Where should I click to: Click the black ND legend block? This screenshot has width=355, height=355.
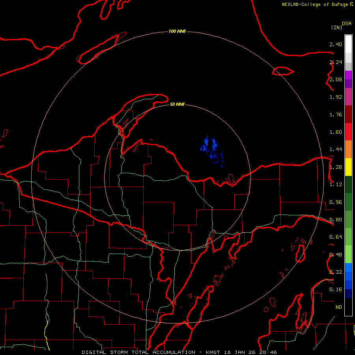348,307
